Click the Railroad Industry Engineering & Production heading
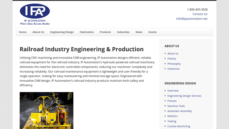 (x=82, y=49)
